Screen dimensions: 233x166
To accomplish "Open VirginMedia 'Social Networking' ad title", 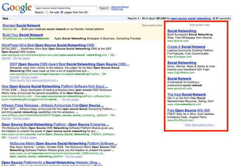I will 182,63.
